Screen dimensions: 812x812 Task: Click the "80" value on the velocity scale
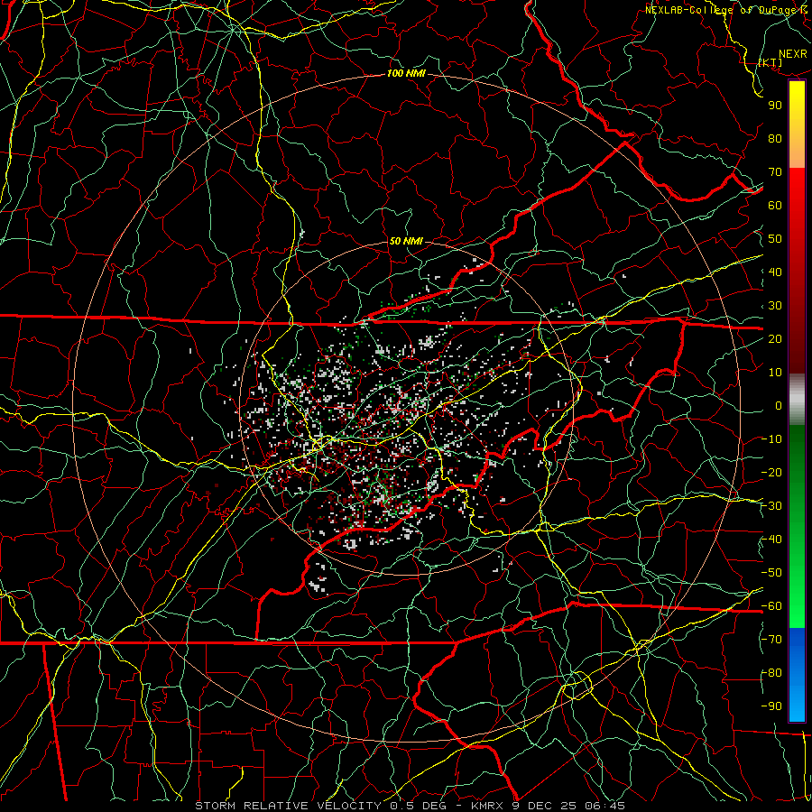click(x=775, y=139)
